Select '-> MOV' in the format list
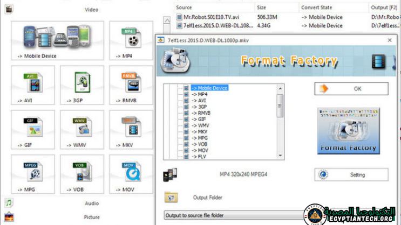401x225 pixels. [200, 151]
